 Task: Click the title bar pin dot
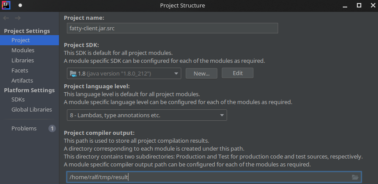(20, 6)
